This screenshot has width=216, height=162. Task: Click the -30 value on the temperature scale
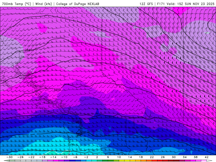(x=9, y=157)
